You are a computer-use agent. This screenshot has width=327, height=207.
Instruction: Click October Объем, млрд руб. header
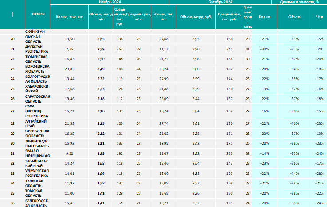click(x=196, y=17)
